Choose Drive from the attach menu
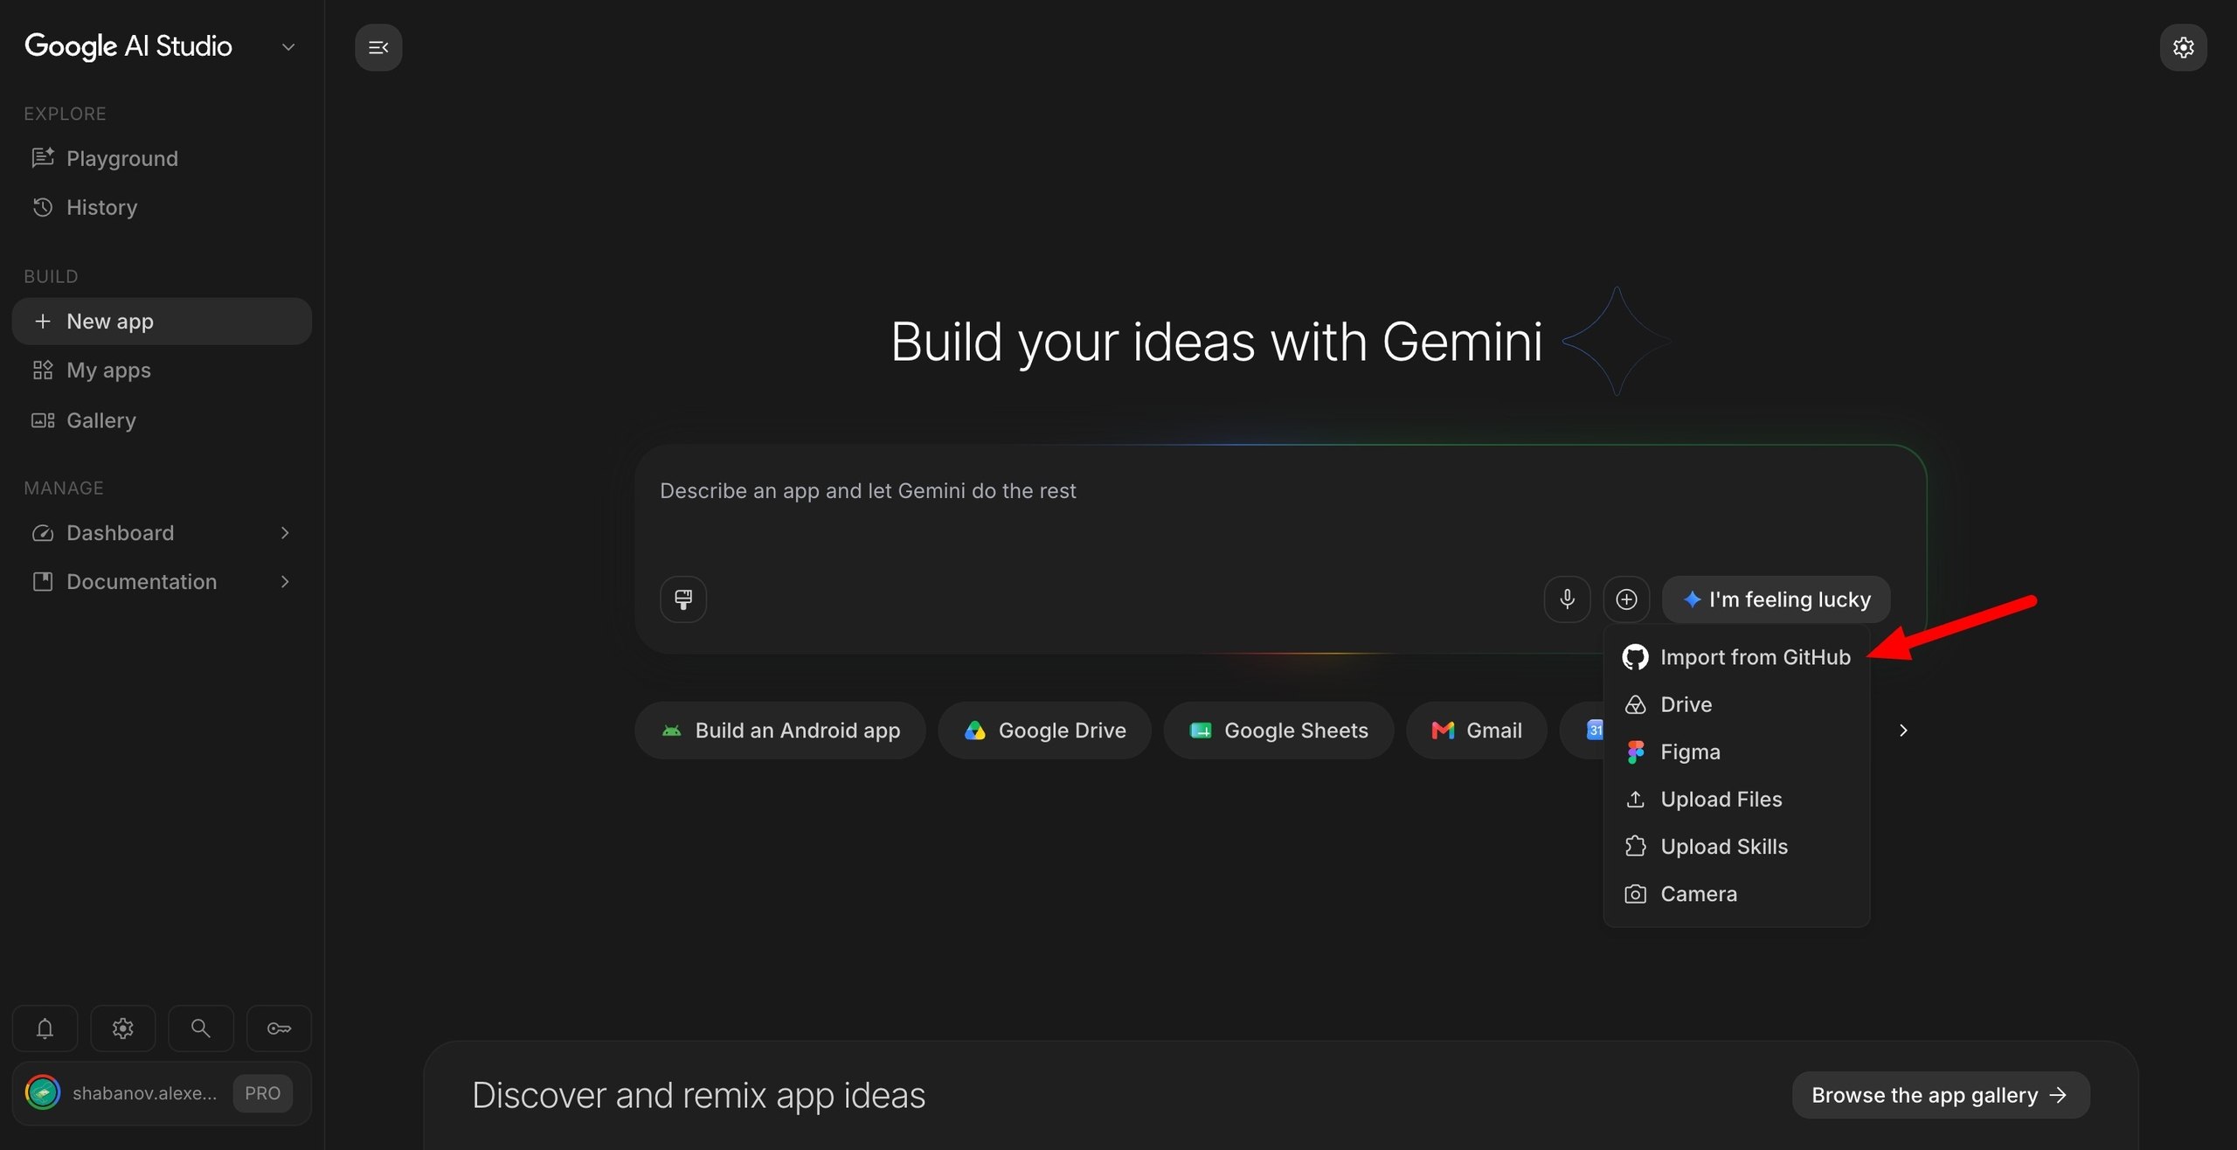Screen dimensions: 2237x1150 coord(1736,704)
